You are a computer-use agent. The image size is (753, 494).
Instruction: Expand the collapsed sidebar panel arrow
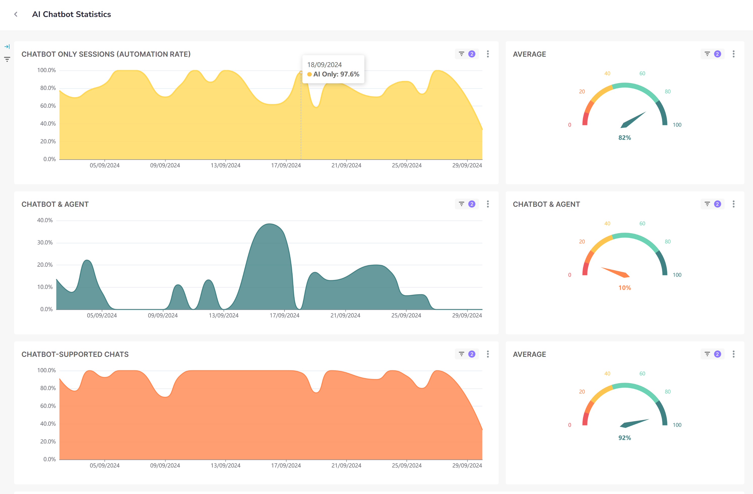pos(7,47)
